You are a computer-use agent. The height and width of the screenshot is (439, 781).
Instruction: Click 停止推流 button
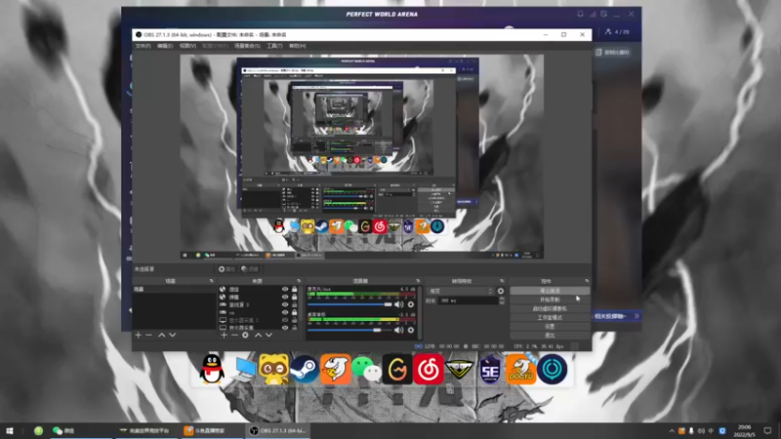coord(550,291)
